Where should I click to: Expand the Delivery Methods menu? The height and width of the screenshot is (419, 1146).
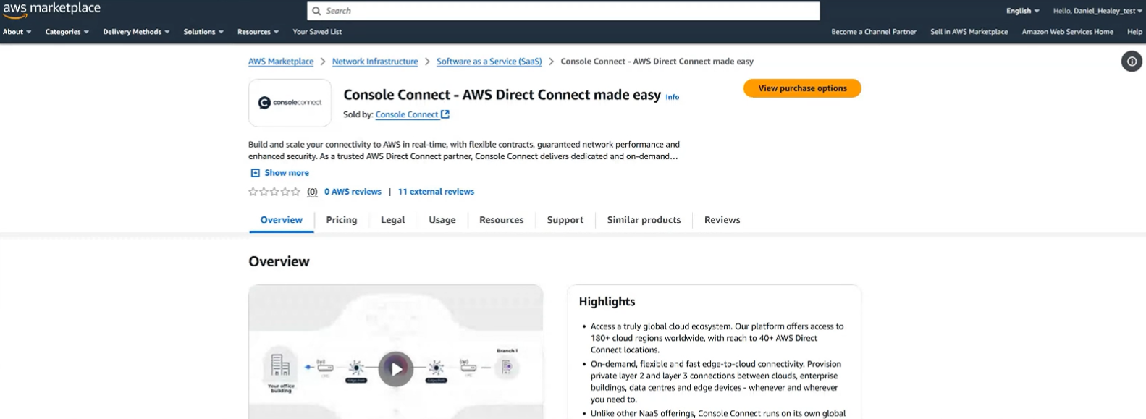tap(136, 32)
